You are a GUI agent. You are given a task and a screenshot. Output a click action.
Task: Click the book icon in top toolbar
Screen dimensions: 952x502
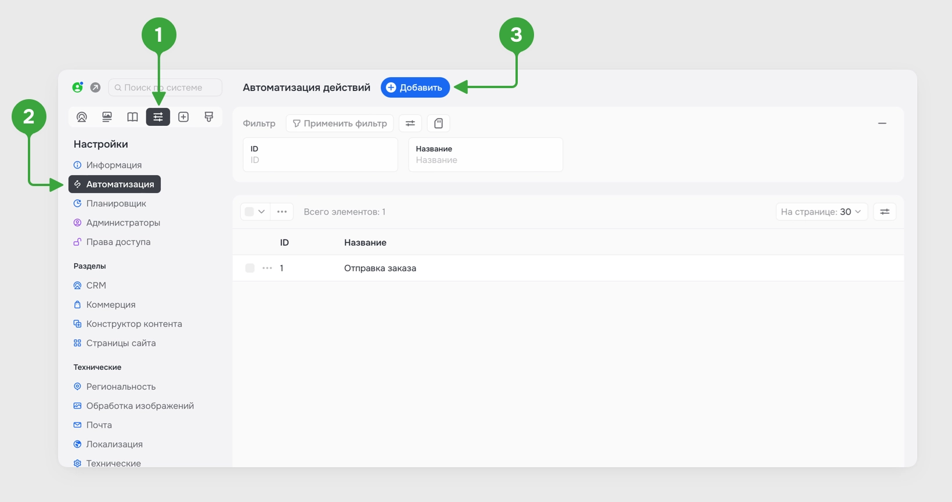click(132, 117)
